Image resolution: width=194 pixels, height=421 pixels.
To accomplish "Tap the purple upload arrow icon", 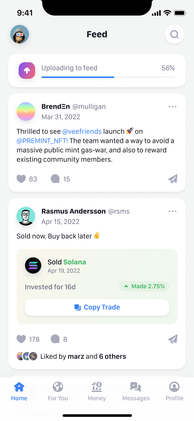I will coord(27,71).
